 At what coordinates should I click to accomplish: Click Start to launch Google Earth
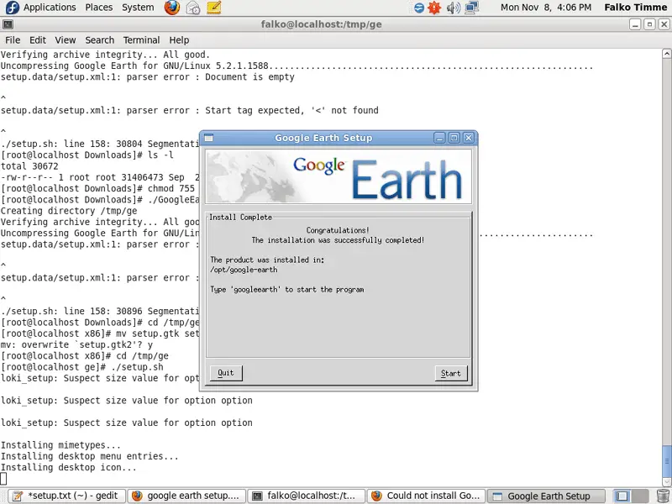tap(451, 373)
